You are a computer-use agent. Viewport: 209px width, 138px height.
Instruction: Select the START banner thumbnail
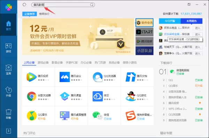pos(145,32)
